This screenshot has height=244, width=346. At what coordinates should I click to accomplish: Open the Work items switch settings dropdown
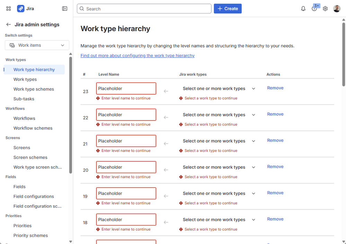click(x=37, y=45)
